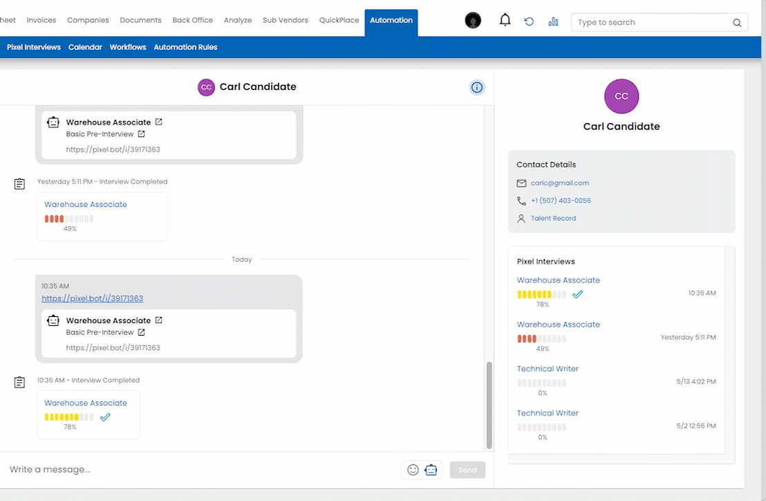
Task: Open Basic Pre-Interview external link in 10:35 AM card
Action: 141,332
